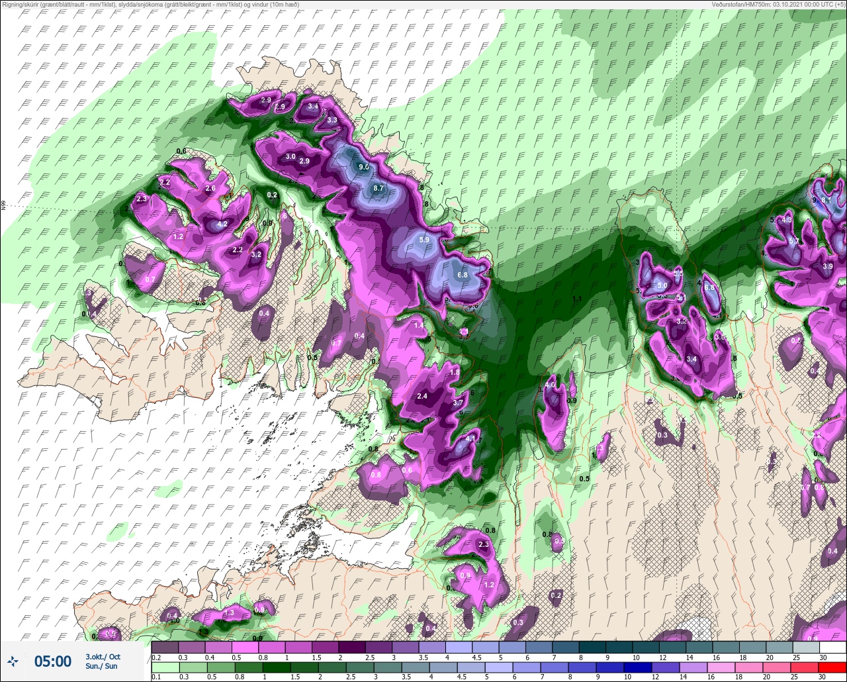Click the 4.0 precipitation value on the map
Screen dimensions: 847x682
[x=550, y=385]
